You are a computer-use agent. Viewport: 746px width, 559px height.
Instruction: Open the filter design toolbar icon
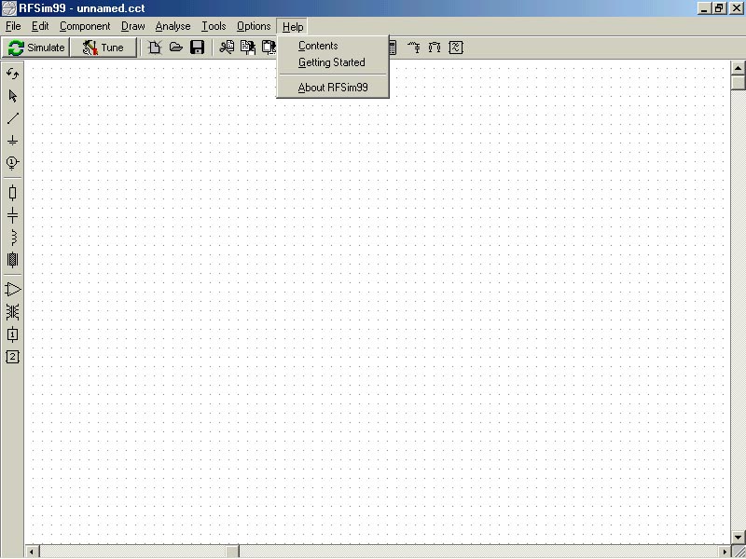[x=456, y=48]
